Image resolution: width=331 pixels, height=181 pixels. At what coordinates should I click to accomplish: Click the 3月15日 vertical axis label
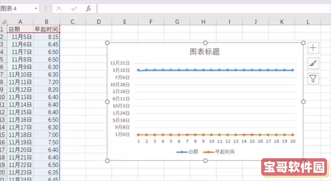click(x=121, y=70)
